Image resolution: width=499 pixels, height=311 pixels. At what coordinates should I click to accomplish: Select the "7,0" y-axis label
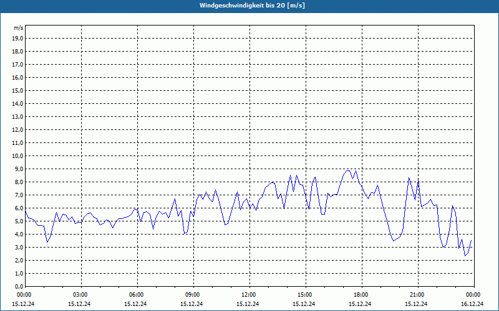point(19,195)
